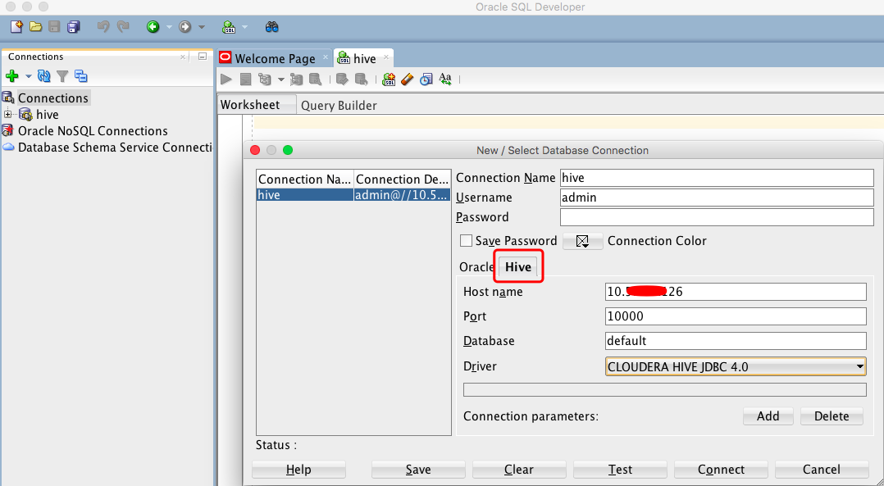Click the Run Script icon
Screen dimensions: 884x486
click(x=245, y=79)
